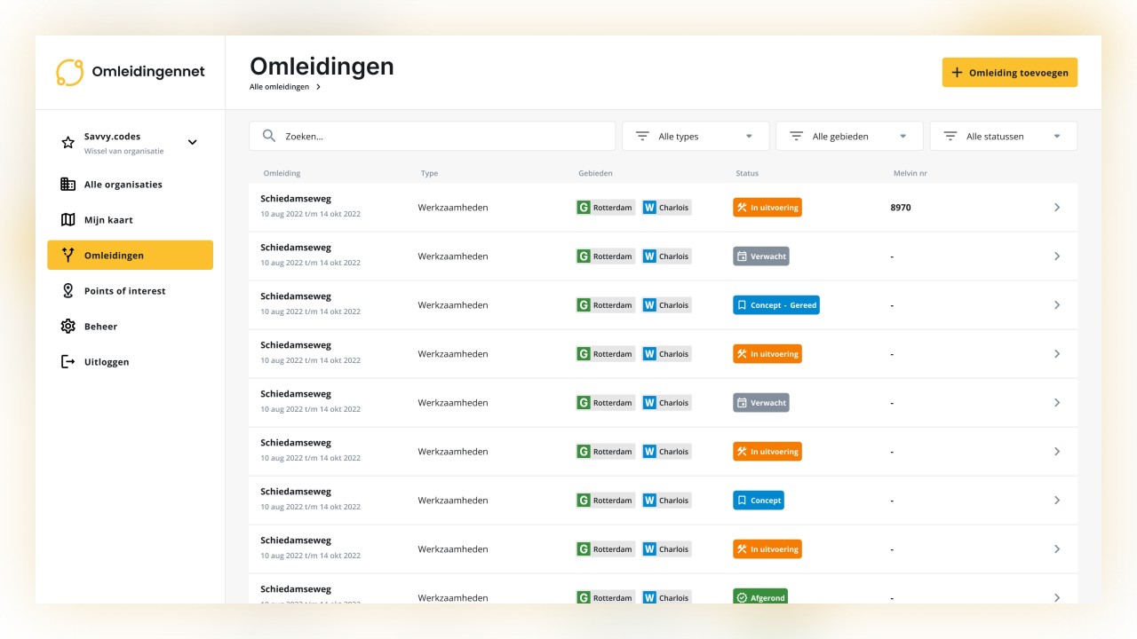This screenshot has width=1137, height=639.
Task: Open the second row chevron next to Verwacht
Action: [1057, 256]
